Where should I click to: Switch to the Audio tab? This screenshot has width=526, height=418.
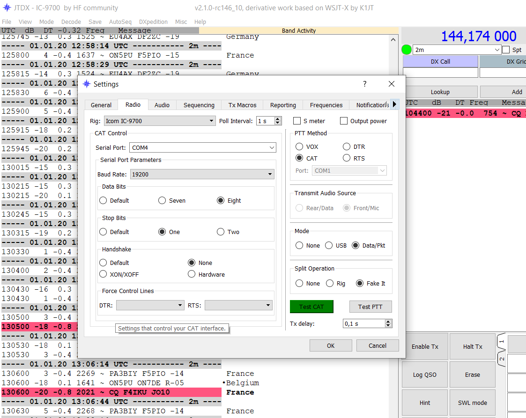coord(162,105)
